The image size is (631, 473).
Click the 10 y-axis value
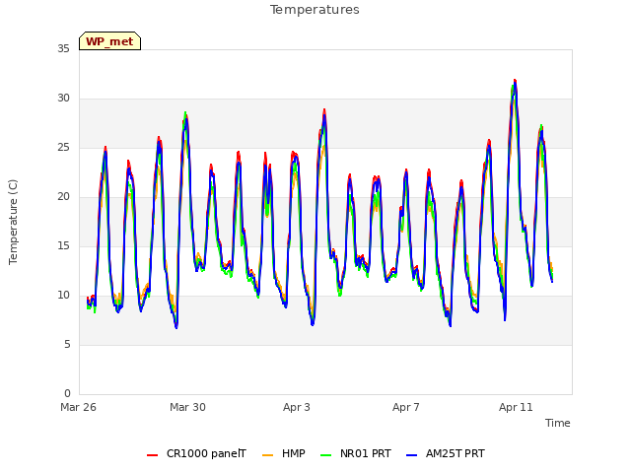click(63, 296)
